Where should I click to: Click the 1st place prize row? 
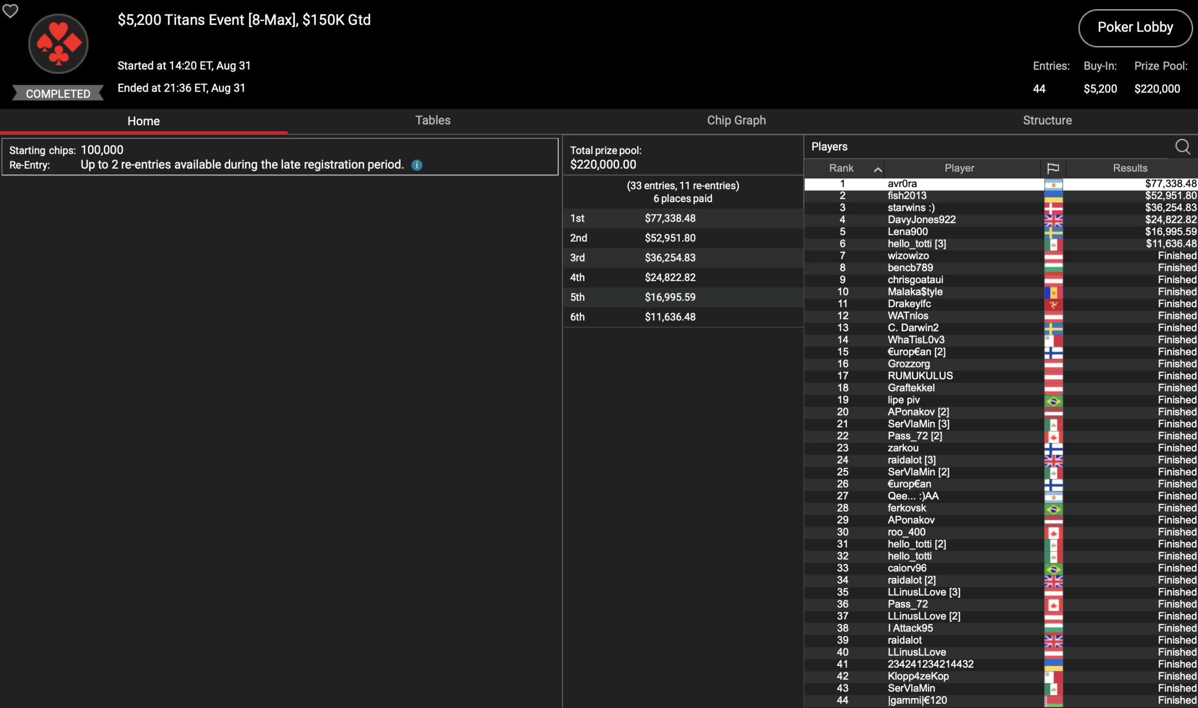pos(682,218)
